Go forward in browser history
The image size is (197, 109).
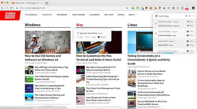click(x=7, y=8)
